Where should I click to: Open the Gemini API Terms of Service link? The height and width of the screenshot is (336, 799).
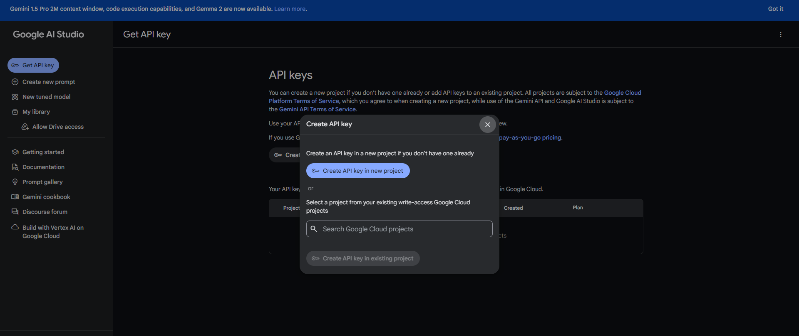318,109
